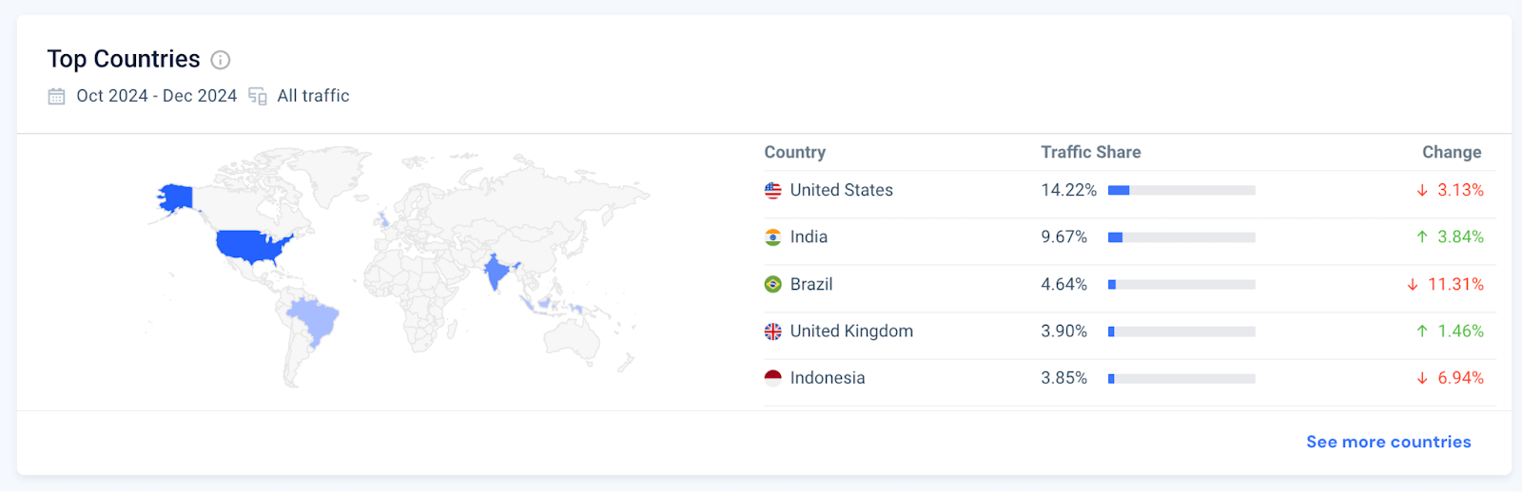Click the United States flag icon
Viewport: 1522px width, 492px height.
coord(773,191)
